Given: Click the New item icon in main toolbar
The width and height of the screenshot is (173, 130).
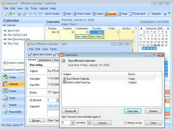Looking at the screenshot, I should pyautogui.click(x=5, y=14).
